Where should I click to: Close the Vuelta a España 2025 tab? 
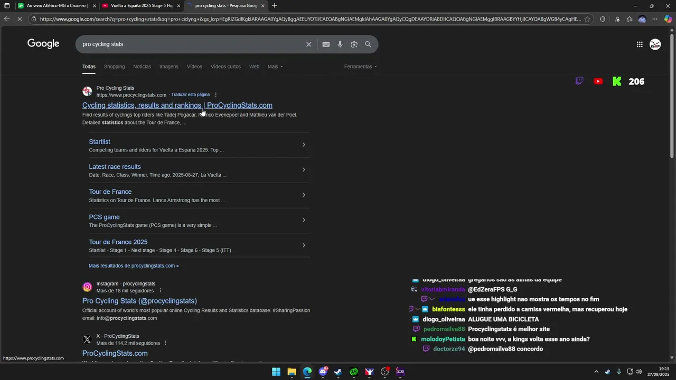tap(179, 6)
